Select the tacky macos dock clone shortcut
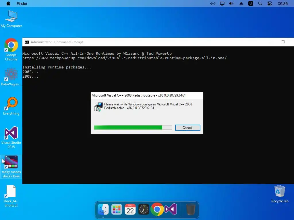This screenshot has width=294, height=220. pos(11,166)
